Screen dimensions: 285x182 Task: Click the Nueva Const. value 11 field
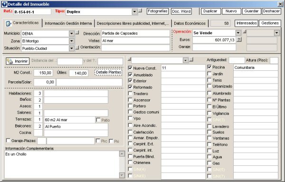[x=183, y=68]
